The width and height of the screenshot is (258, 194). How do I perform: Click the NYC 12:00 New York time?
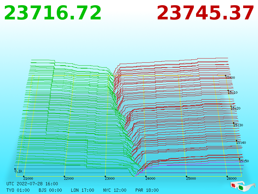pyautogui.click(x=115, y=190)
